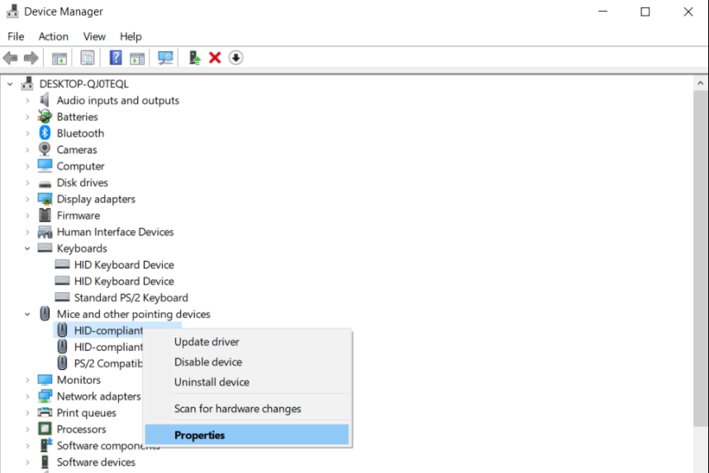Click the Bluetooth category icon

[x=45, y=133]
